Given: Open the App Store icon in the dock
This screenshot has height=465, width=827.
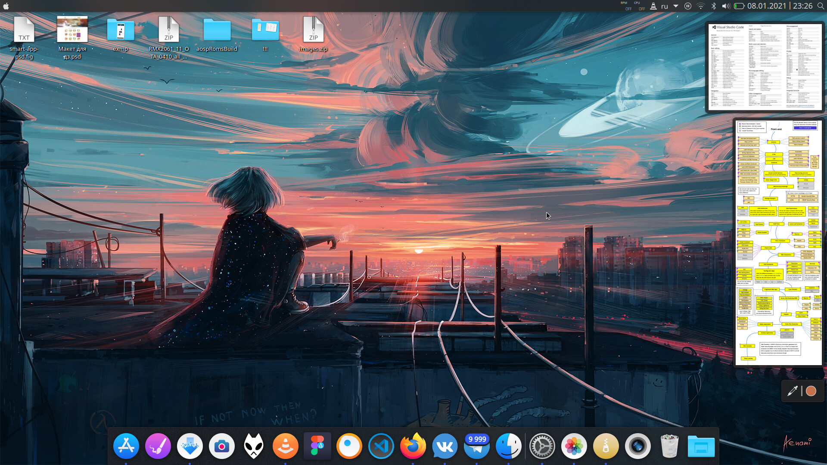Looking at the screenshot, I should tap(126, 446).
